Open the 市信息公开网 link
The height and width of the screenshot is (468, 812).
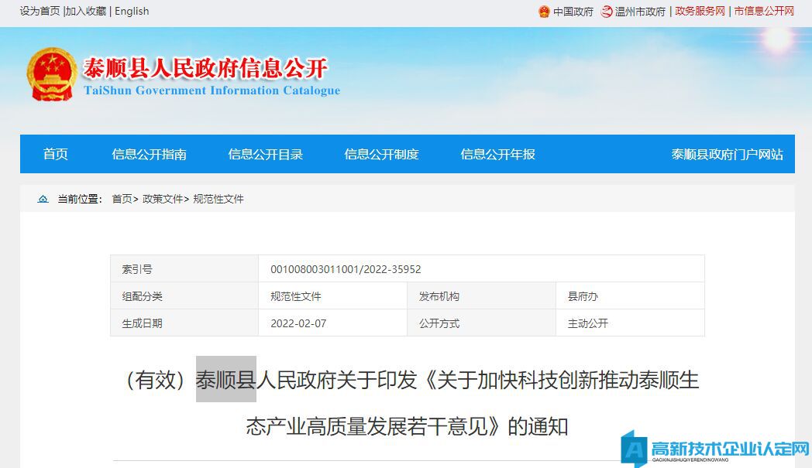tap(764, 12)
